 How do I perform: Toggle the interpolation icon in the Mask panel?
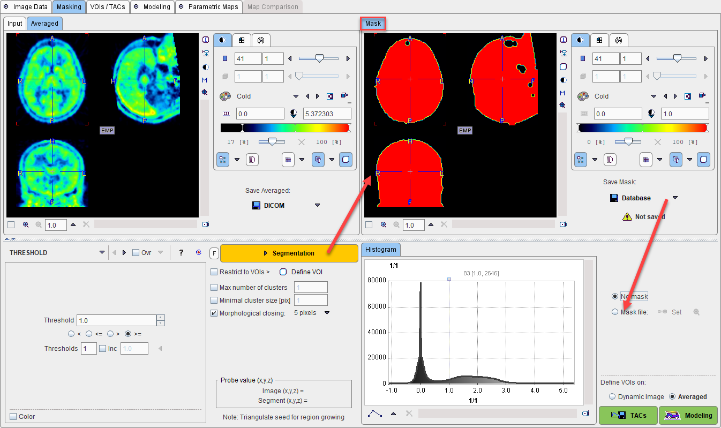pyautogui.click(x=610, y=159)
